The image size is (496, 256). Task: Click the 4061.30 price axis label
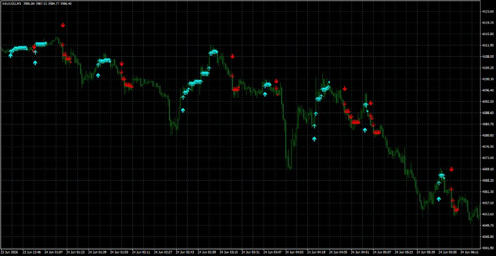[488, 191]
